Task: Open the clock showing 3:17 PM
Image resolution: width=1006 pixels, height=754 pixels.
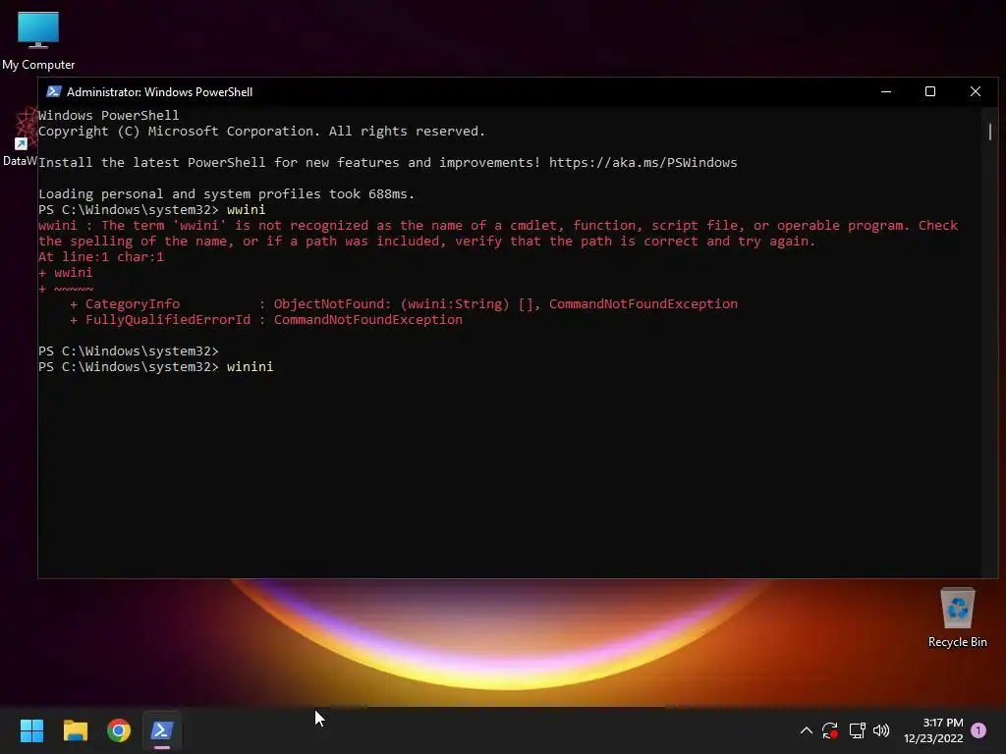Action: (933, 730)
